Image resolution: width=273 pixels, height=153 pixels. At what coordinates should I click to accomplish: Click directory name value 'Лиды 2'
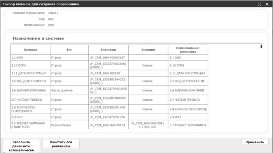point(53,13)
